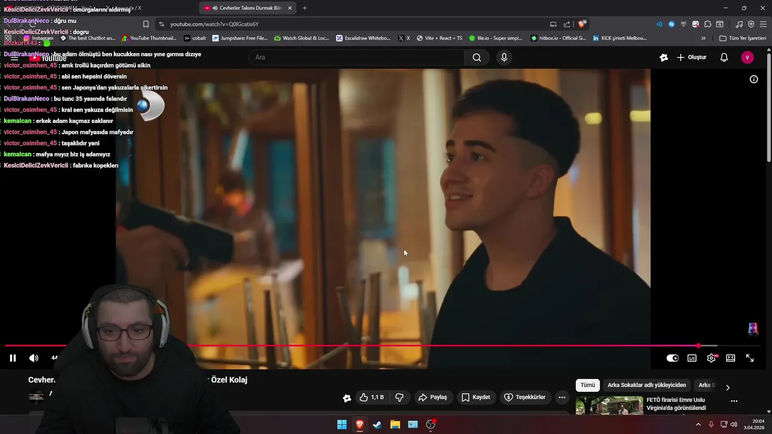Click "Kaydet" to save the video
This screenshot has width=772, height=434.
(x=476, y=397)
